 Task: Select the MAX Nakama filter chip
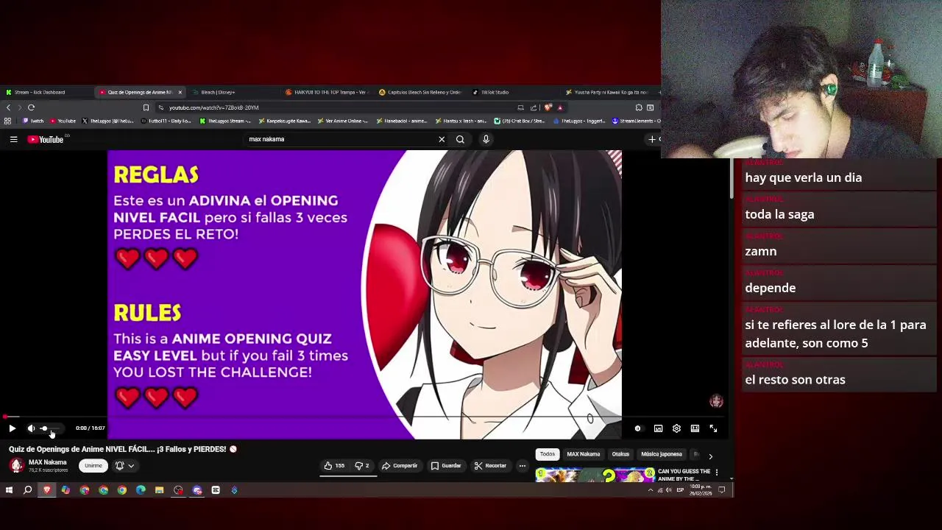[x=583, y=454]
